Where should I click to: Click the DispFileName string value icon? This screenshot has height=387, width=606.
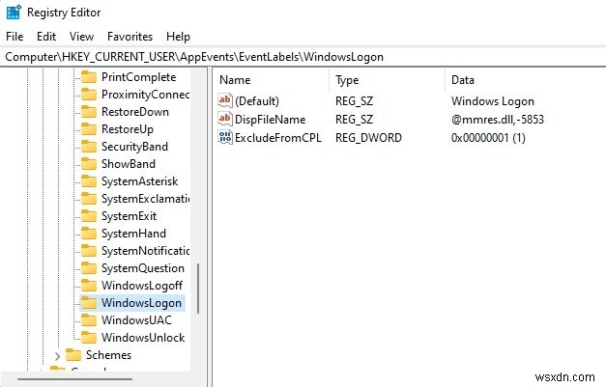point(225,119)
